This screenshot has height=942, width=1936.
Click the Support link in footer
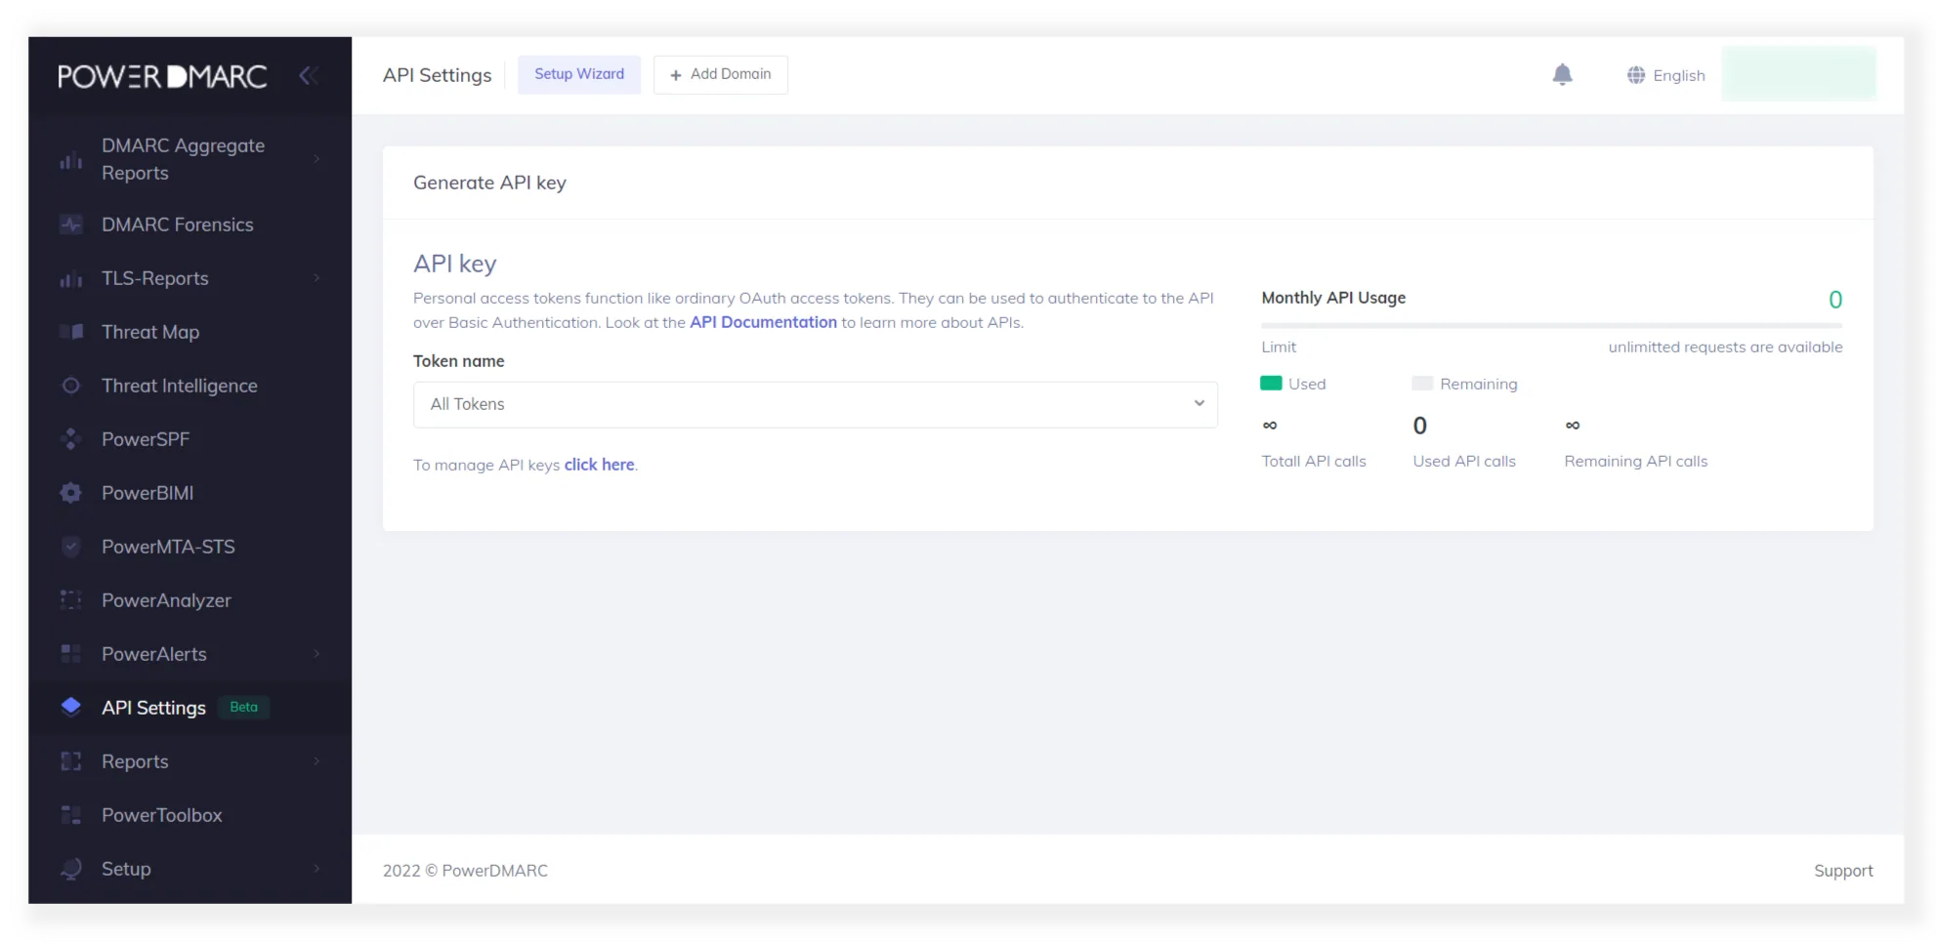[x=1843, y=871]
